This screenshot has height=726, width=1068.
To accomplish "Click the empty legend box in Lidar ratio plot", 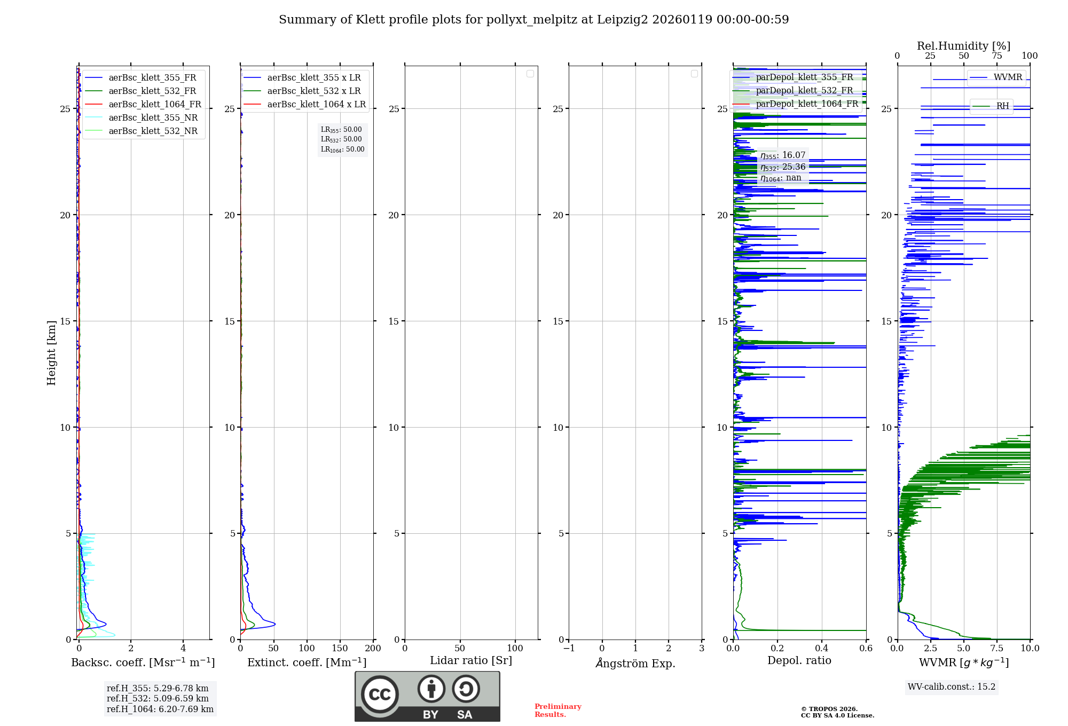I will tap(530, 74).
